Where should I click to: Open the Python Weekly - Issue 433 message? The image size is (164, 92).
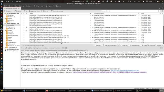(x=37, y=29)
